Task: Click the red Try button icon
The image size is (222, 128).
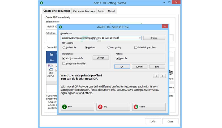Action: (x=100, y=107)
